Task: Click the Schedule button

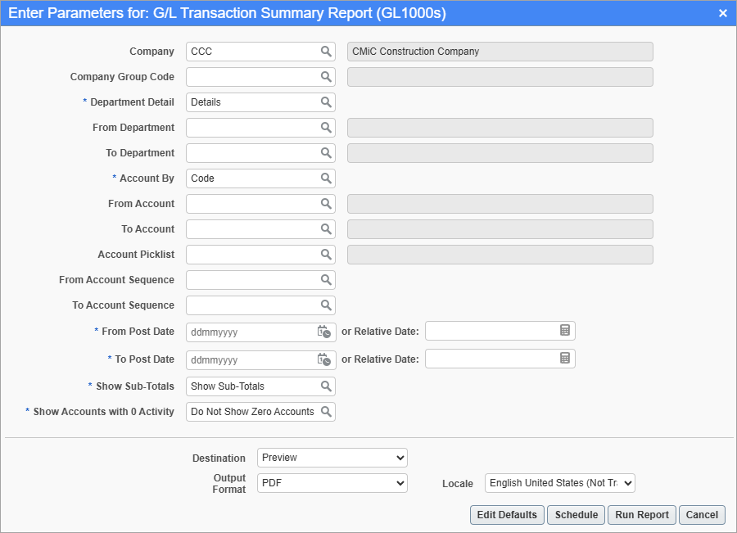Action: click(x=576, y=515)
